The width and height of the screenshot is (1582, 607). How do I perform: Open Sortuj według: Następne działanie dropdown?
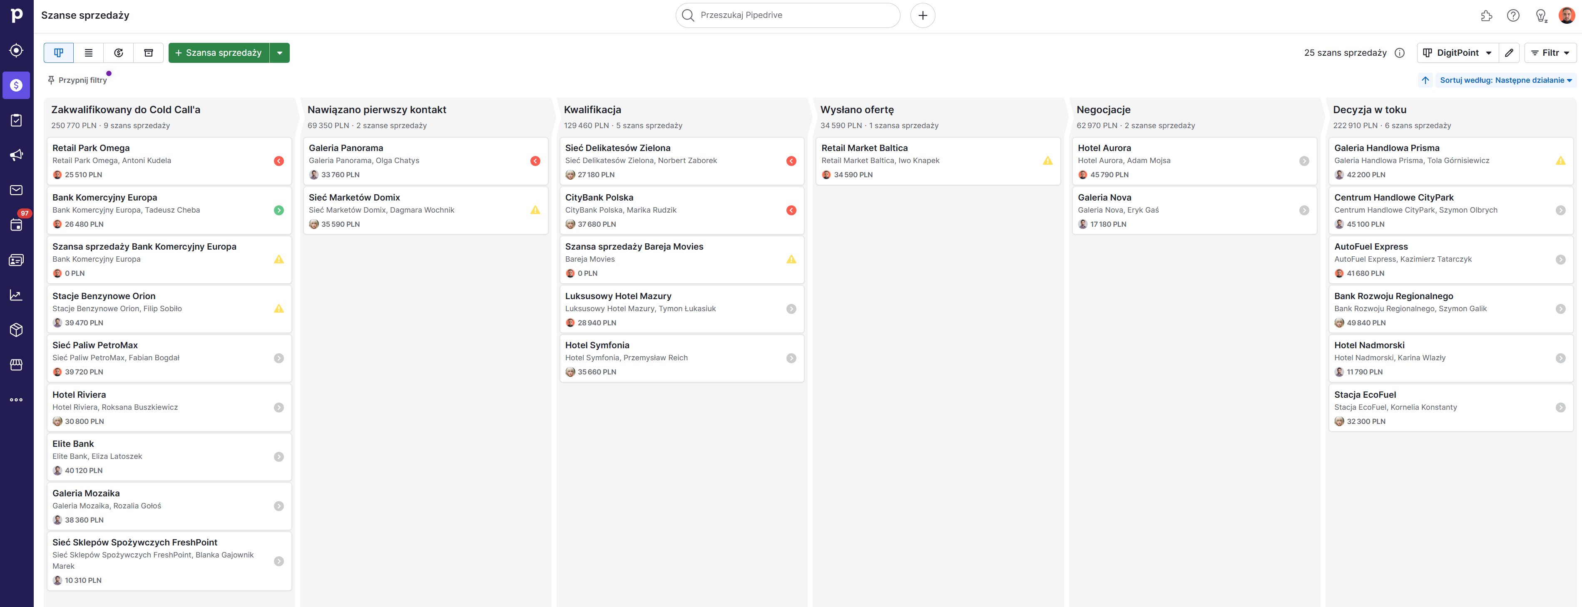pos(1506,80)
